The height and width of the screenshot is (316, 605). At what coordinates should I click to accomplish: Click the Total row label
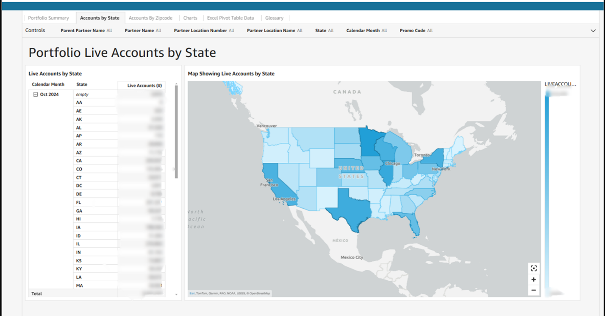click(x=37, y=294)
